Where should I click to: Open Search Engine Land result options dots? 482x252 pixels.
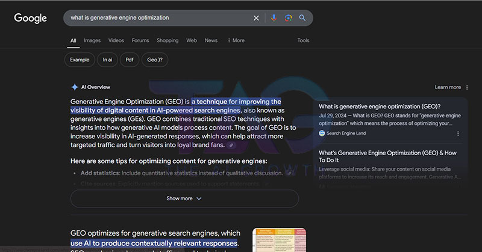tap(458, 134)
